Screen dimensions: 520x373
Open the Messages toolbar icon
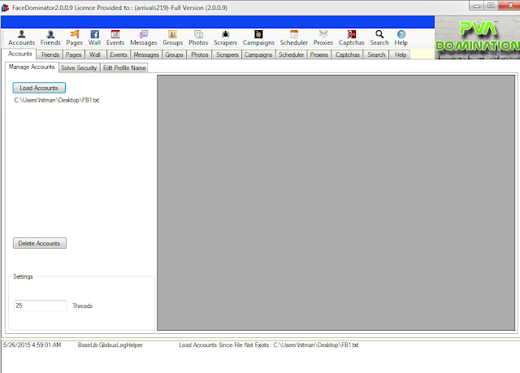coord(144,38)
